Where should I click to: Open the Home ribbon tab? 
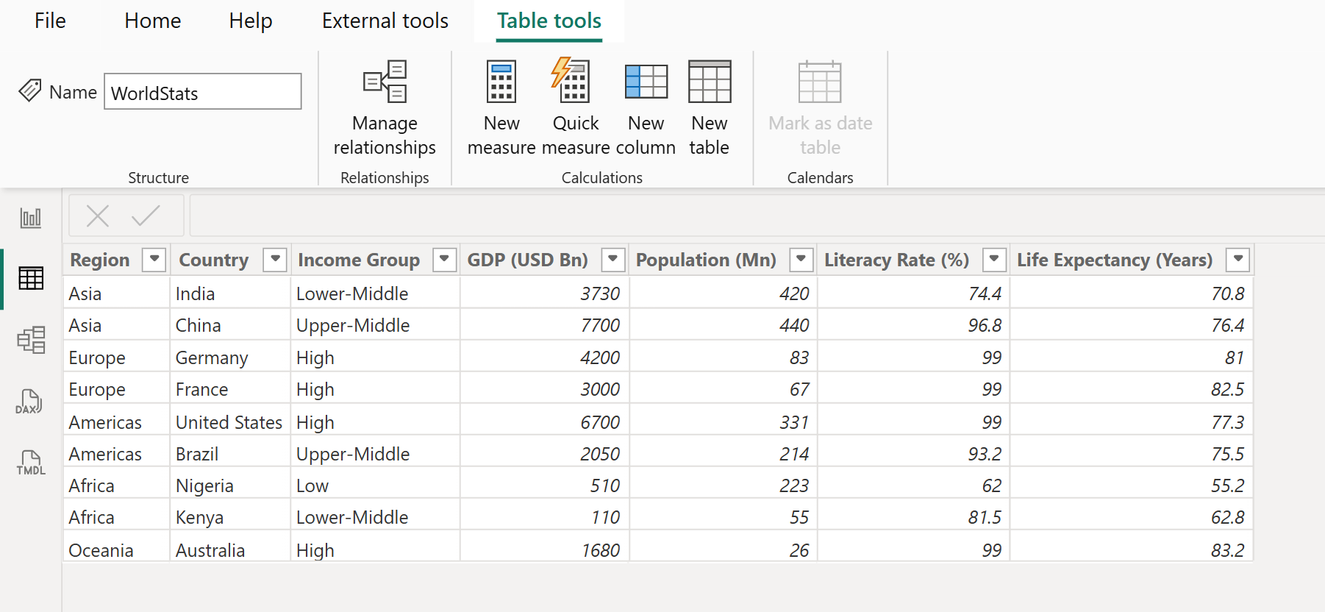(152, 21)
